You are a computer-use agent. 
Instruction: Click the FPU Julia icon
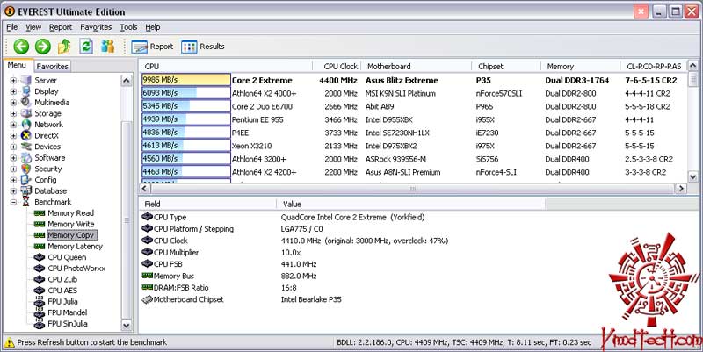(40, 301)
